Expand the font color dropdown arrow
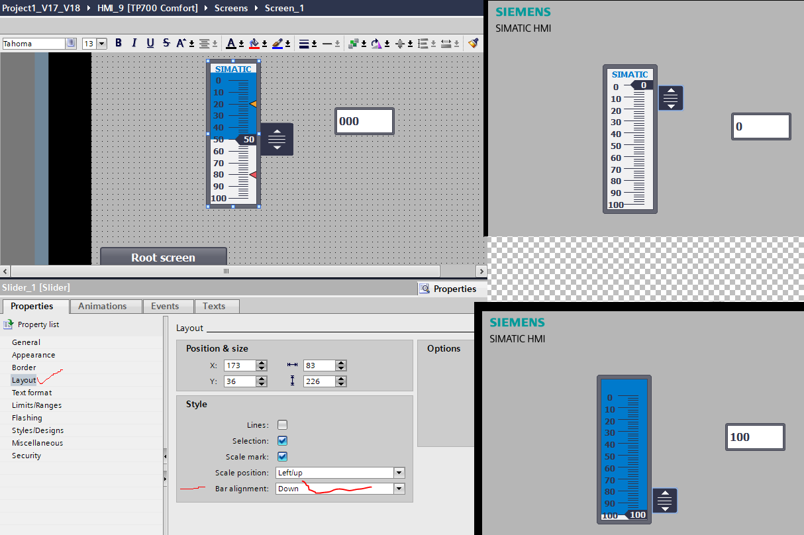The height and width of the screenshot is (535, 804). pyautogui.click(x=242, y=44)
